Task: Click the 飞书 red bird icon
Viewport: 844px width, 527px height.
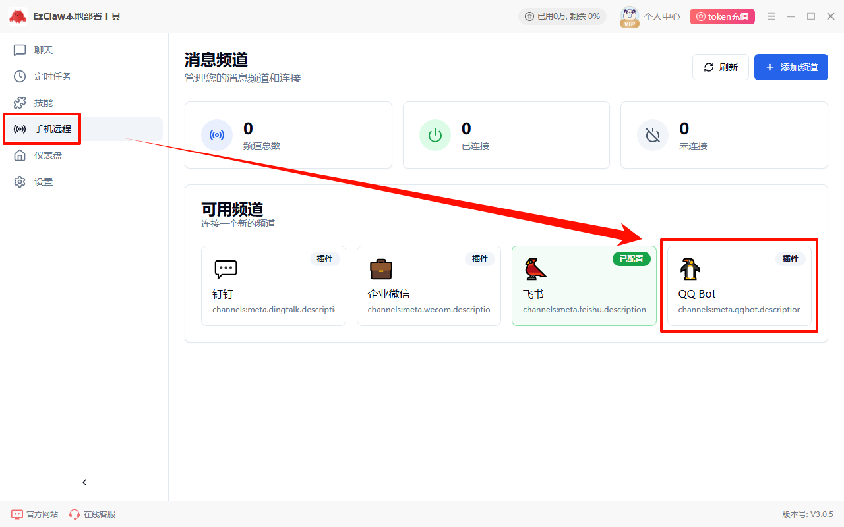Action: (x=535, y=269)
